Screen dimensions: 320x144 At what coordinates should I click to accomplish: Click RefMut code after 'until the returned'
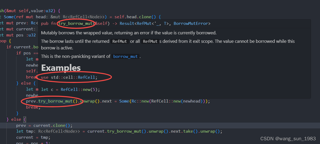click(x=120, y=41)
